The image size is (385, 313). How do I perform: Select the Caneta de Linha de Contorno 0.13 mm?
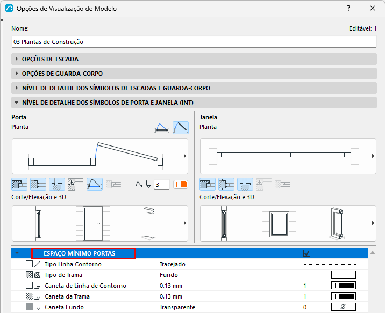(171, 286)
